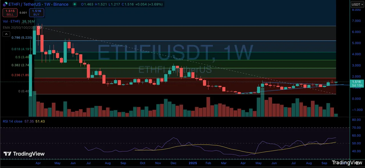365x168 pixels.
Task: Select the EMA 20/50/100/200 indicator legend
Action: [x=19, y=28]
